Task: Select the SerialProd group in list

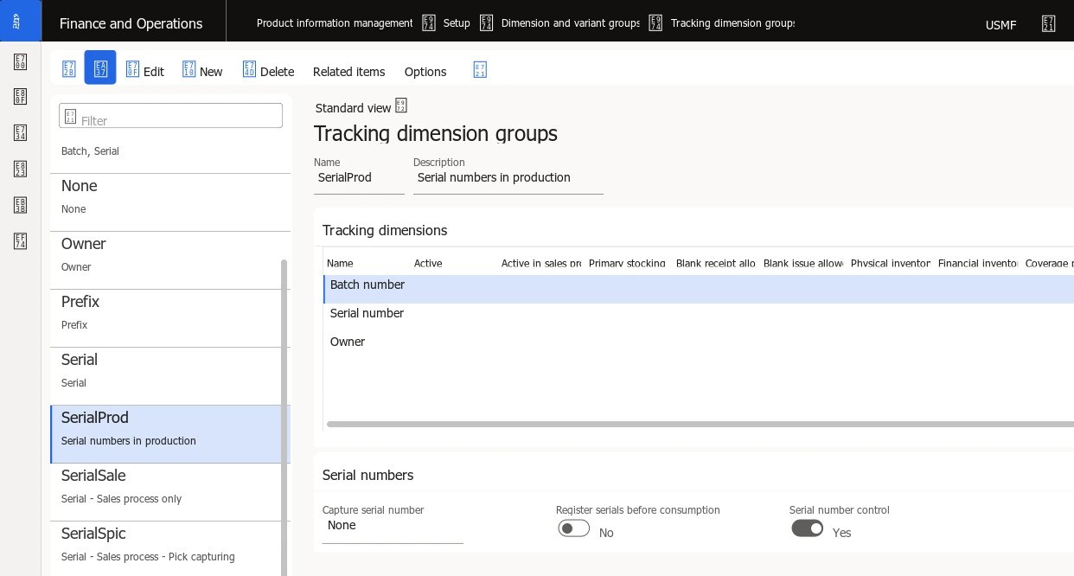Action: click(x=170, y=434)
